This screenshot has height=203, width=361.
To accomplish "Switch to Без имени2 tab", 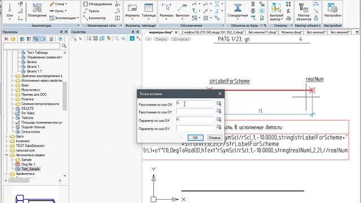I will click(316, 32).
